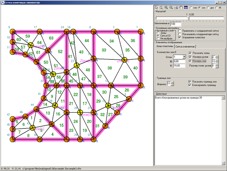Click the fit-to-window view icon
This screenshot has width=227, height=171.
coord(176,7)
